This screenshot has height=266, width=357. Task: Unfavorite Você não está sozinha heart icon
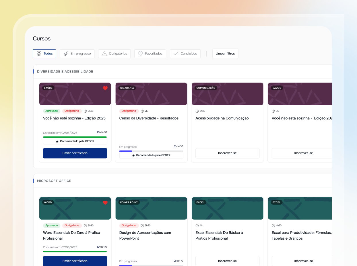(105, 88)
